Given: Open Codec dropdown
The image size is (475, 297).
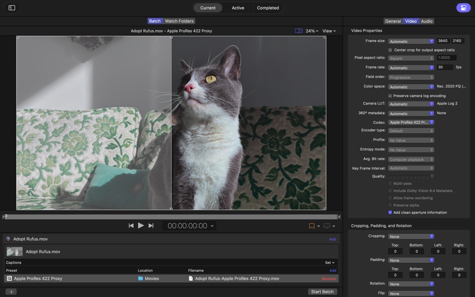Looking at the screenshot, I should tap(411, 122).
